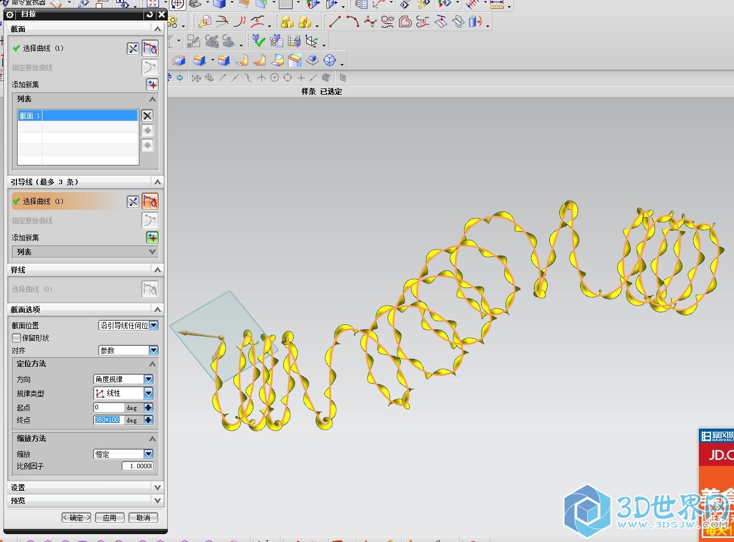The width and height of the screenshot is (734, 542).
Task: Open the 对齐 dropdown
Action: pos(154,350)
